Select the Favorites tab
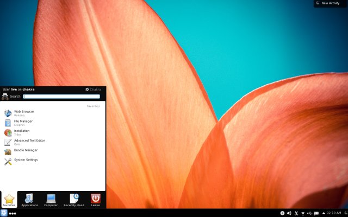 point(9,200)
